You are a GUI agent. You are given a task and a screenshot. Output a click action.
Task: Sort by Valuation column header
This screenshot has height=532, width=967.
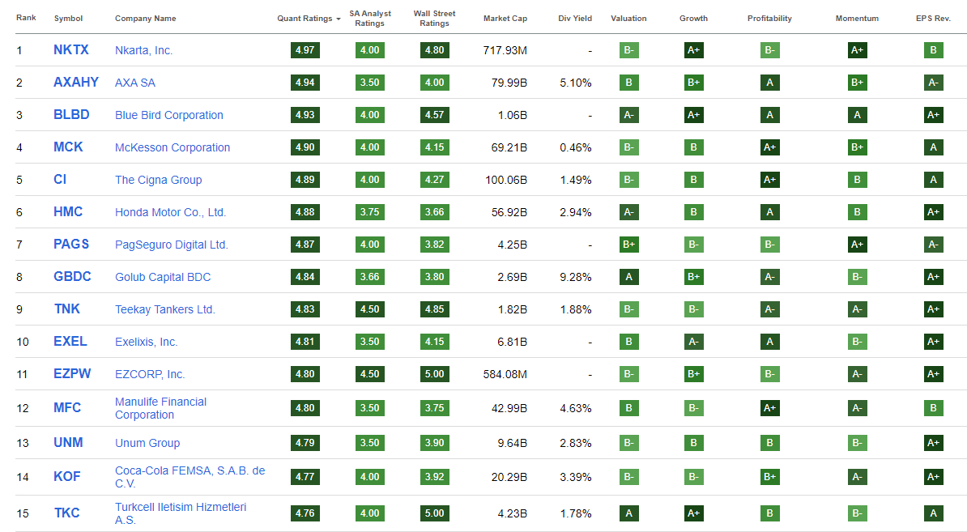[628, 19]
